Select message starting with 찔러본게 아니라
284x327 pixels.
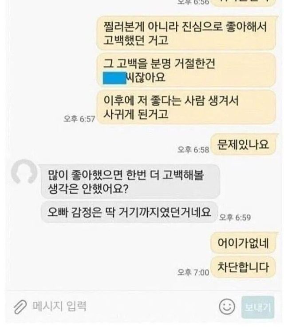click(186, 33)
